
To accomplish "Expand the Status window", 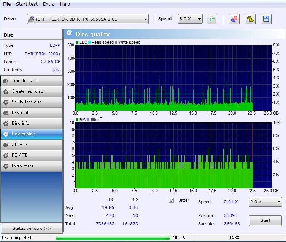I will coord(32,228).
